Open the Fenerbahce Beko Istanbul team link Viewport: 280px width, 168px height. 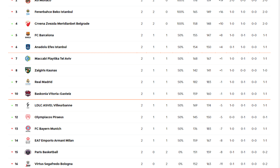53,12
